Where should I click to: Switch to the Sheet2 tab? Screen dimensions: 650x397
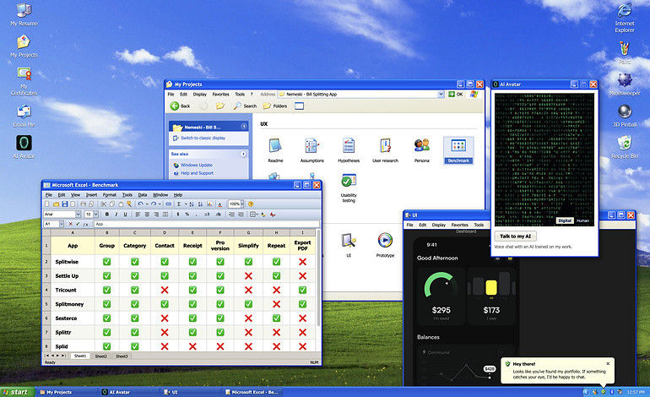[100, 356]
